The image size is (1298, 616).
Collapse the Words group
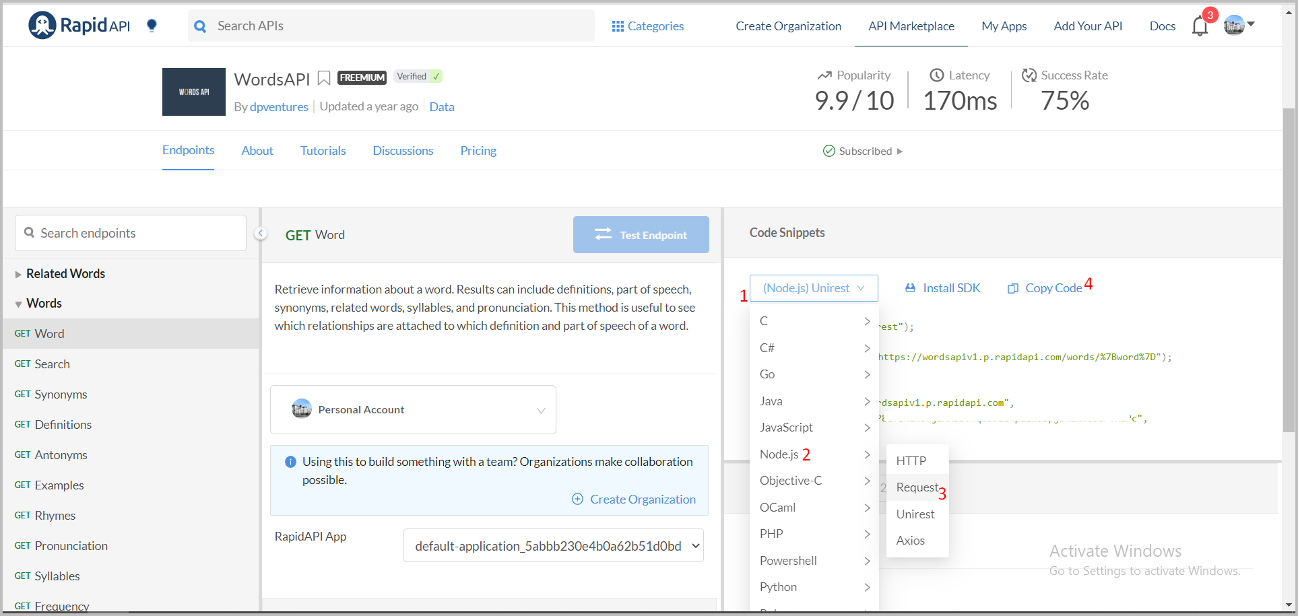38,304
